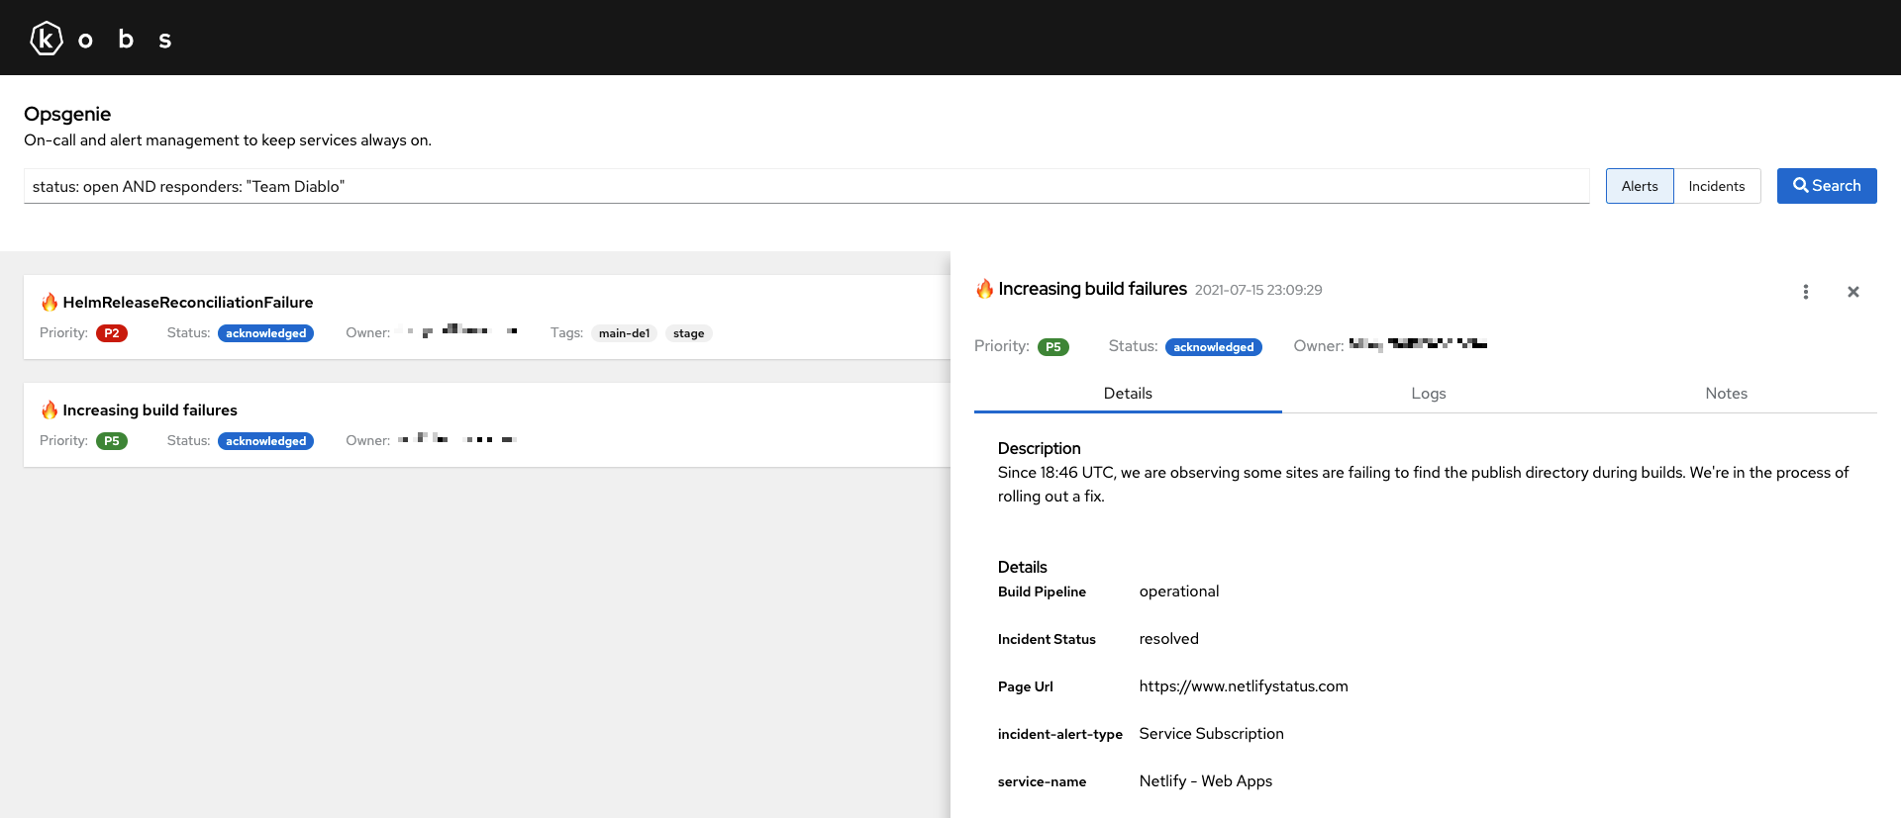Click the incident-alert-type field label
The height and width of the screenshot is (818, 1901).
tap(1060, 734)
